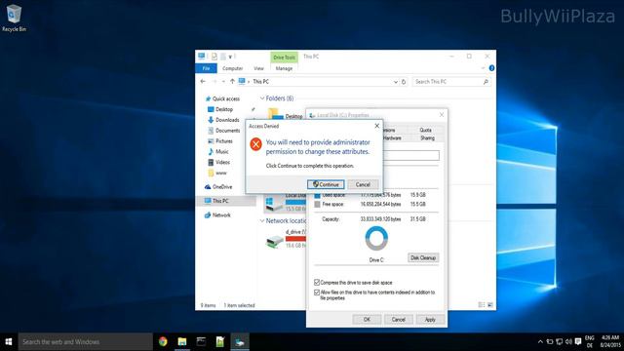The height and width of the screenshot is (351, 624).
Task: Open File Explorer from the taskbar
Action: click(x=182, y=341)
